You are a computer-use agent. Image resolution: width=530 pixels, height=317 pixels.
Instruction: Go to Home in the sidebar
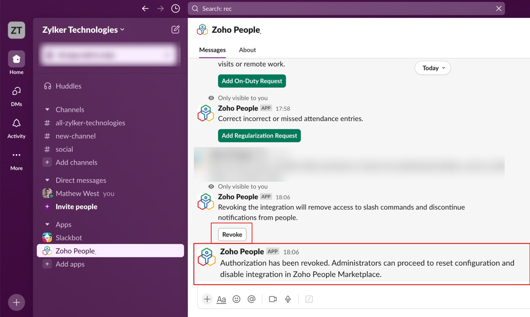pyautogui.click(x=16, y=63)
